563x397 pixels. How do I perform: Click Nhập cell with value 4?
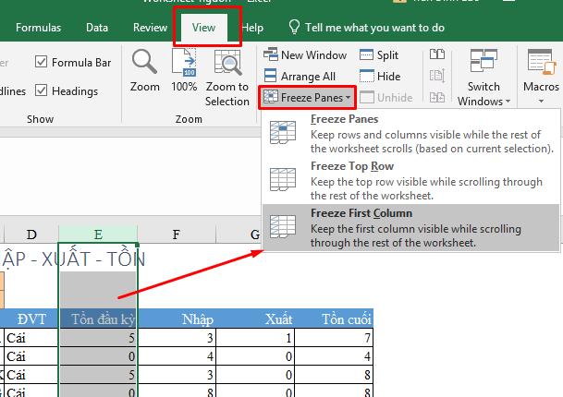tap(177, 356)
